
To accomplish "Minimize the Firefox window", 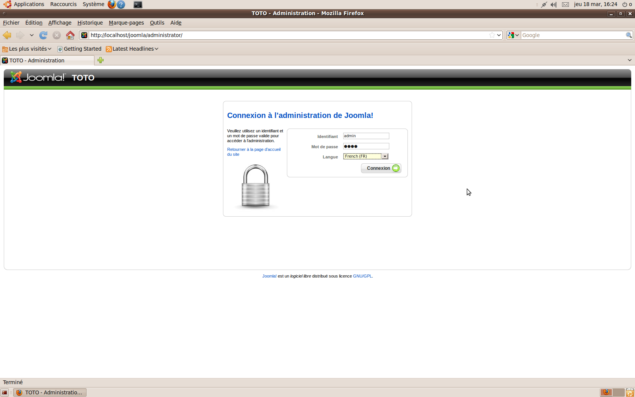I will point(611,13).
